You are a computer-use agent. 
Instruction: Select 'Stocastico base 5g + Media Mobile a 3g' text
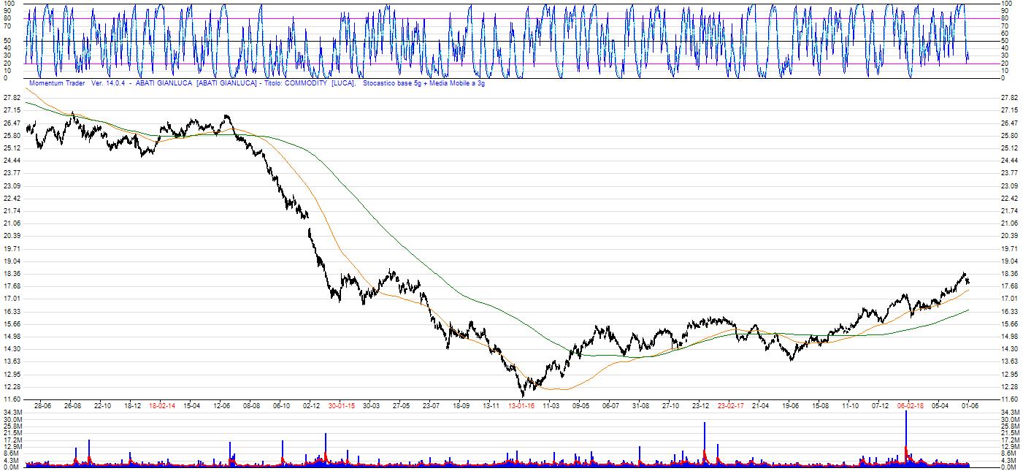(424, 83)
